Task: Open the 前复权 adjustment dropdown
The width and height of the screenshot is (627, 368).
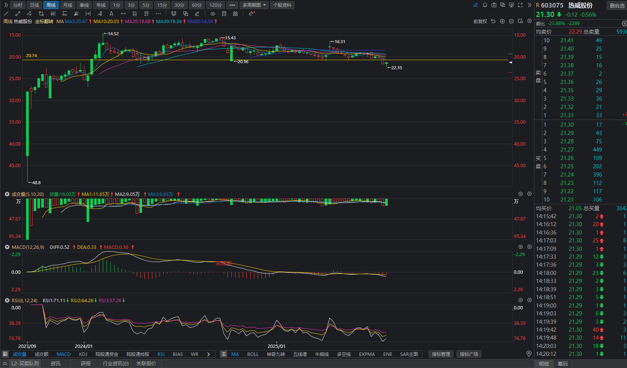Action: (480, 21)
